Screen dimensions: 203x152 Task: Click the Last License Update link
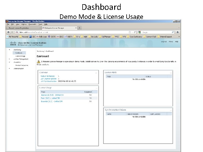48,79
